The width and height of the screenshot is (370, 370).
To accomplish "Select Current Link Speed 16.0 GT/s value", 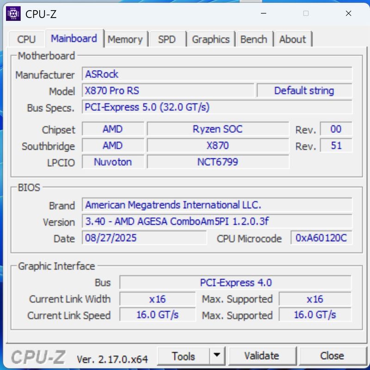I will [x=157, y=315].
